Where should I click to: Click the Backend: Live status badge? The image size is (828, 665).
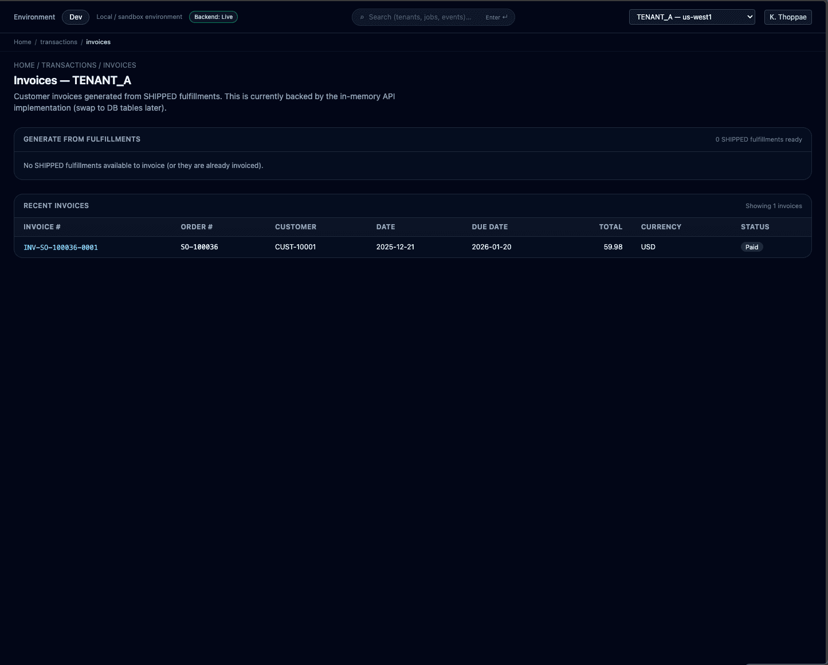click(x=213, y=17)
